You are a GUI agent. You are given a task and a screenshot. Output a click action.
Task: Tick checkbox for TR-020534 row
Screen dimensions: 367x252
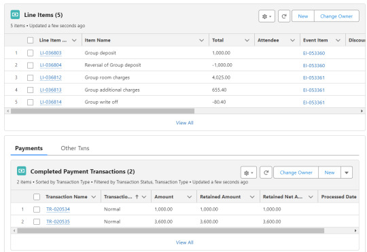point(37,209)
